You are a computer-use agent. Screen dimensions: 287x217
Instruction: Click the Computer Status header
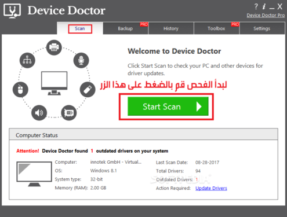pyautogui.click(x=143, y=134)
